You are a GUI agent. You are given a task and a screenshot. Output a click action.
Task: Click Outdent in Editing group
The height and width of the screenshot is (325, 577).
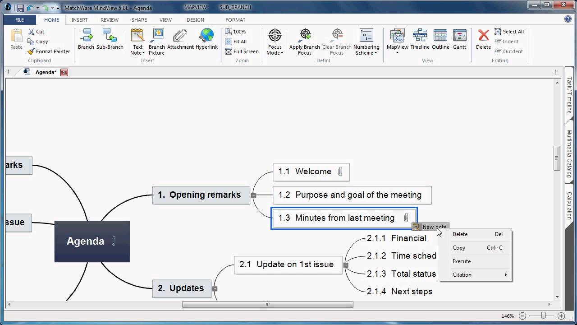[x=508, y=51]
